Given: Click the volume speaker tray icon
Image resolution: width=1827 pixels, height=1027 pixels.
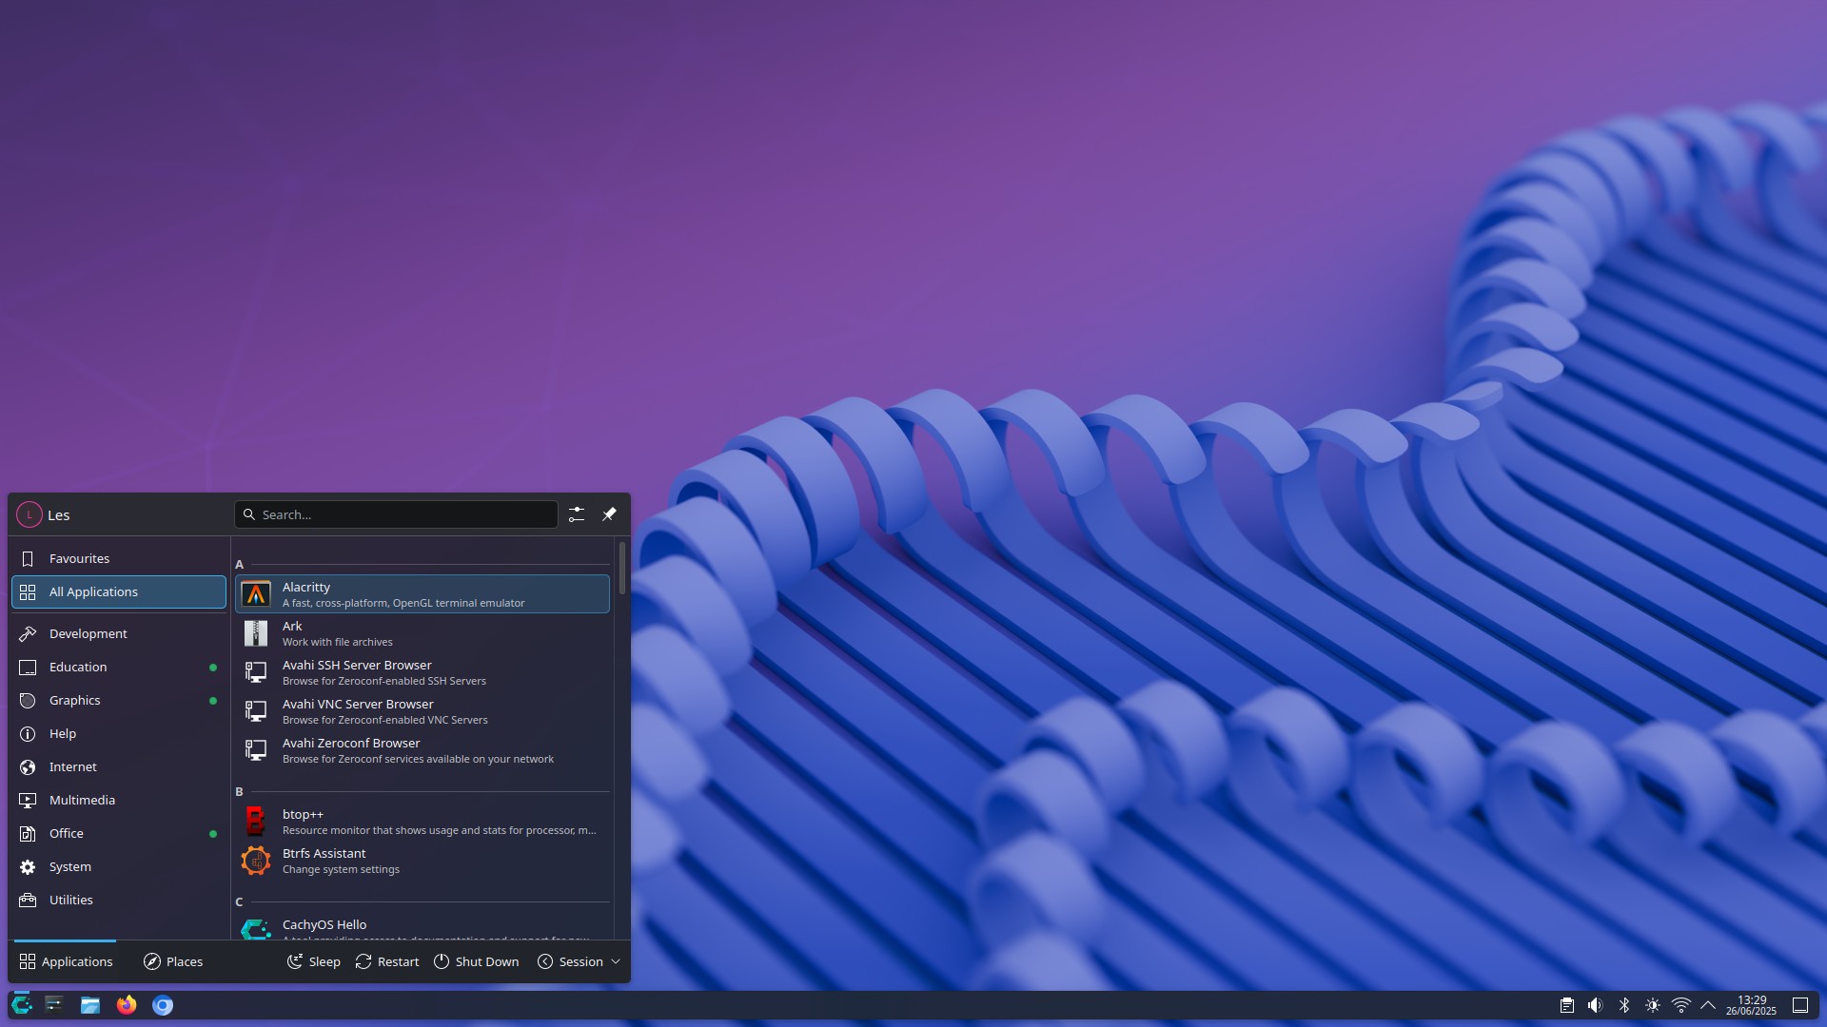Looking at the screenshot, I should coord(1596,1005).
